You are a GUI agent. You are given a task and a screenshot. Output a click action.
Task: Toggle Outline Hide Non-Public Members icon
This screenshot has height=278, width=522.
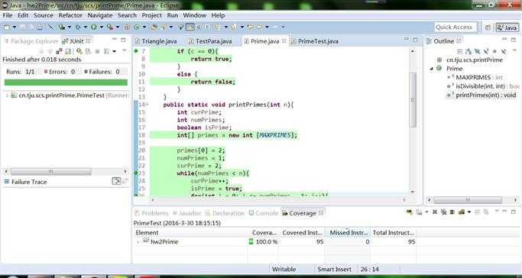494,51
